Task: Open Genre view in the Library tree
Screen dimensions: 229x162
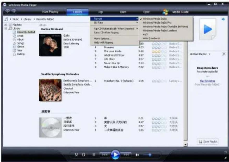Action: tap(21, 47)
